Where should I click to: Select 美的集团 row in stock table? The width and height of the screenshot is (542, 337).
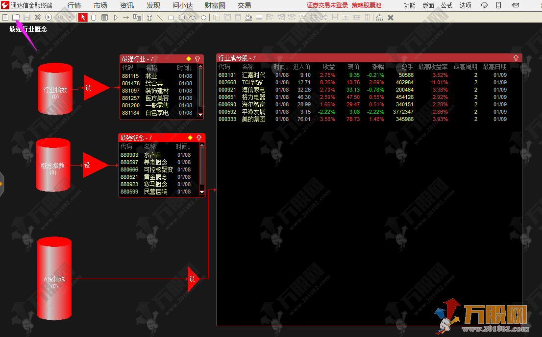pyautogui.click(x=253, y=119)
